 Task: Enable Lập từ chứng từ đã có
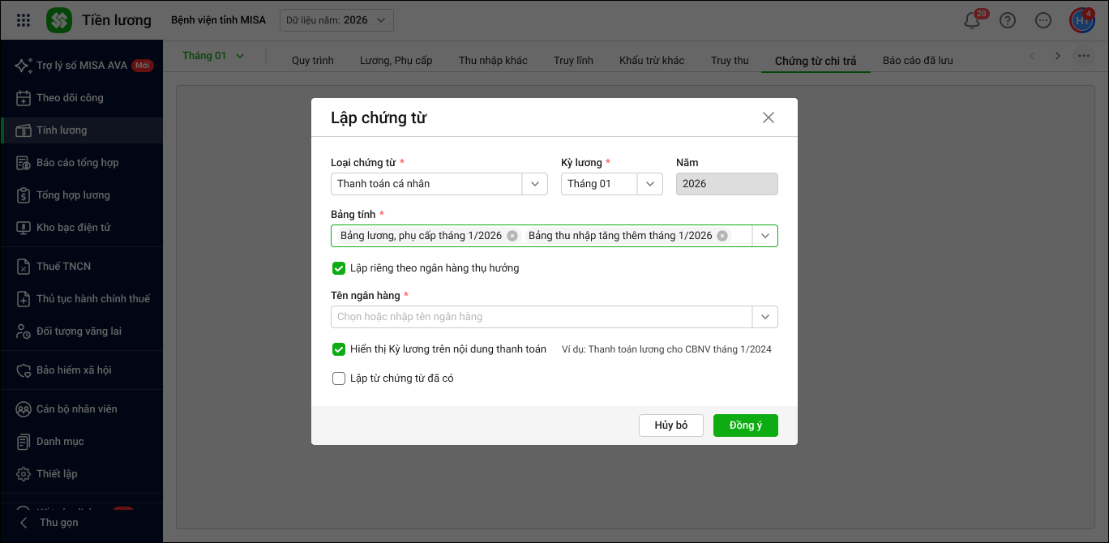tap(339, 378)
